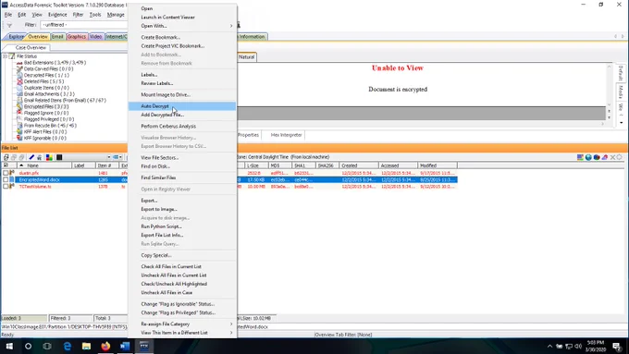Click the blue pencil icon in File List toolbar
The image size is (629, 354).
(x=31, y=157)
